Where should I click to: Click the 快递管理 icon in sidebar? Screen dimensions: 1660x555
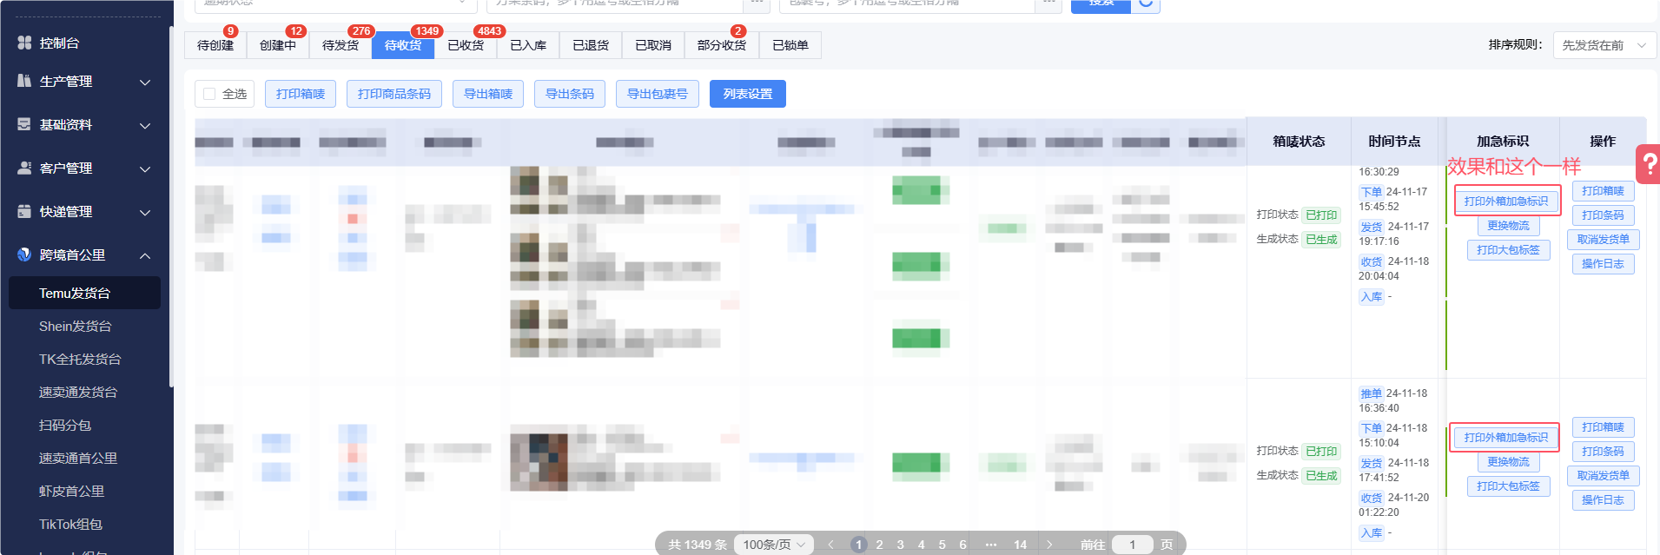click(24, 211)
